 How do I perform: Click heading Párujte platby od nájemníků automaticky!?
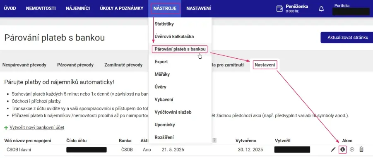click(59, 82)
